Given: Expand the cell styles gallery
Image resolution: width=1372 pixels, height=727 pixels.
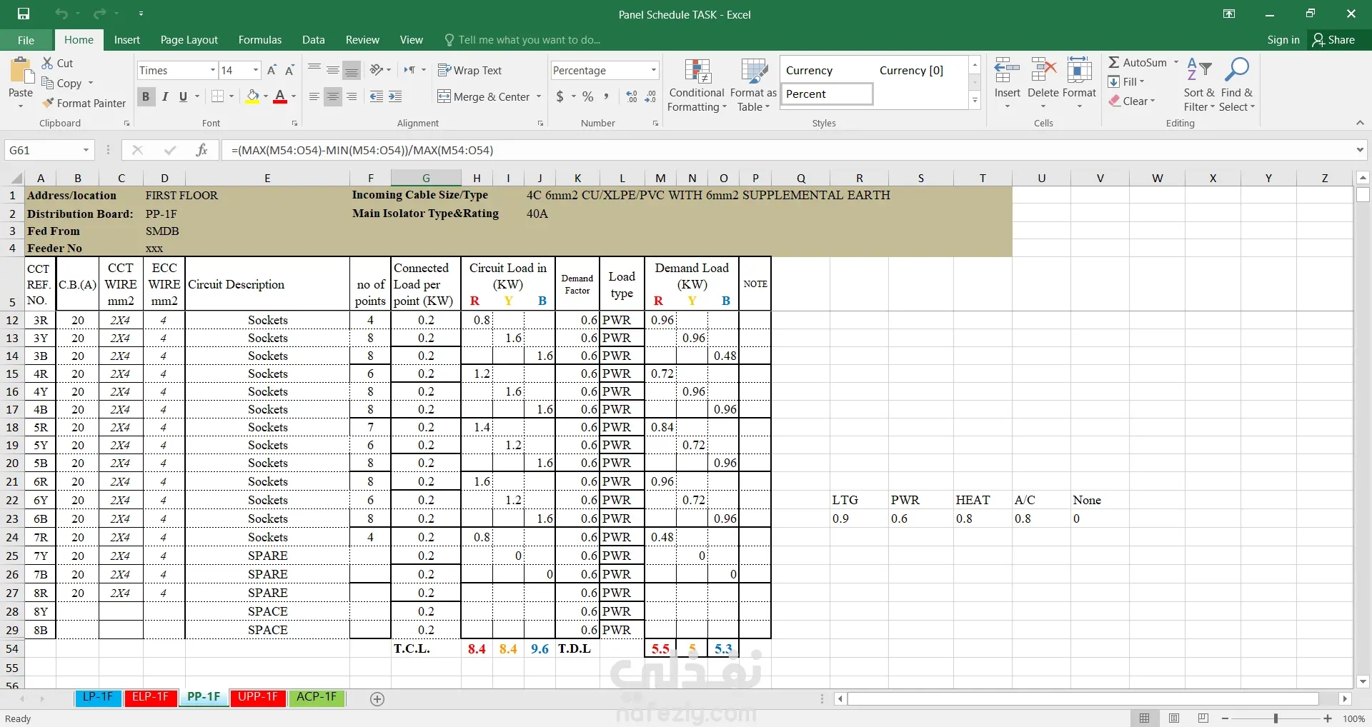Looking at the screenshot, I should pyautogui.click(x=975, y=101).
